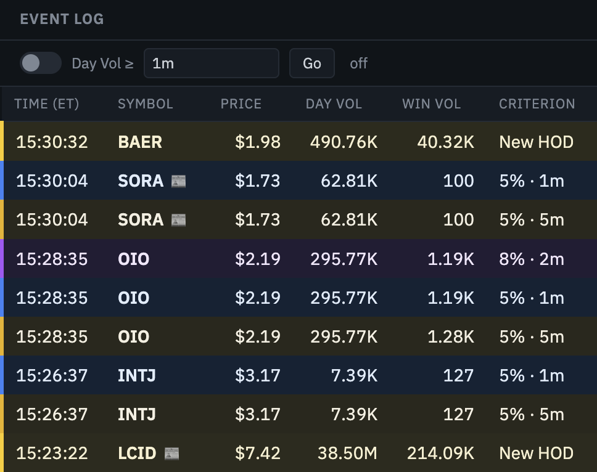Select OIO symbol in 8% · 2m row
Screen dimensions: 597x472
134,259
